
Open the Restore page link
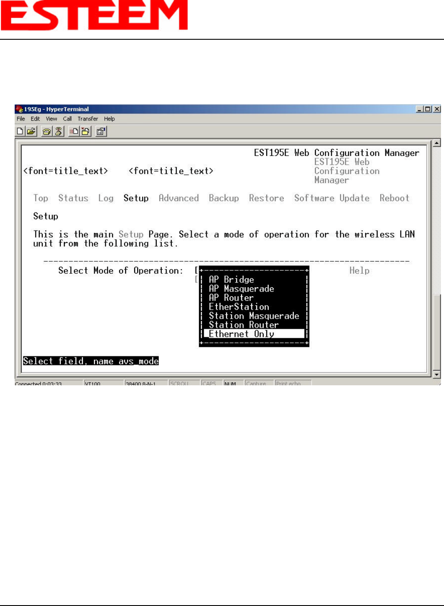pos(267,198)
